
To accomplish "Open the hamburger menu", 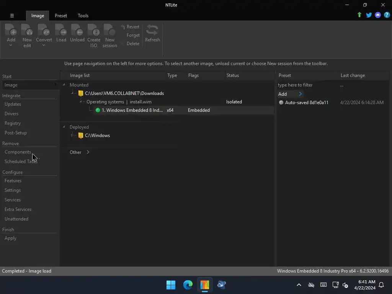I will tap(12, 15).
